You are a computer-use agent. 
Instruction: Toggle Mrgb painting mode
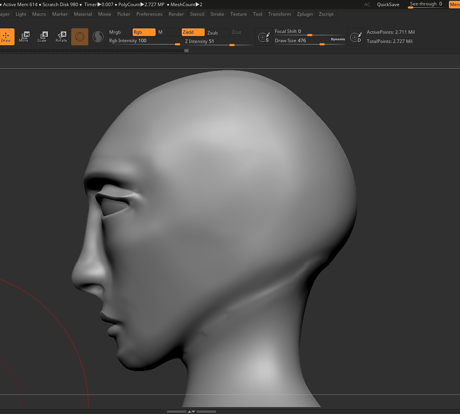119,32
